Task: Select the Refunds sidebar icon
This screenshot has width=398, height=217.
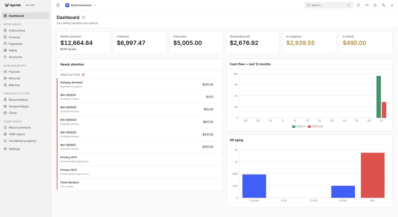Action: pos(5,78)
